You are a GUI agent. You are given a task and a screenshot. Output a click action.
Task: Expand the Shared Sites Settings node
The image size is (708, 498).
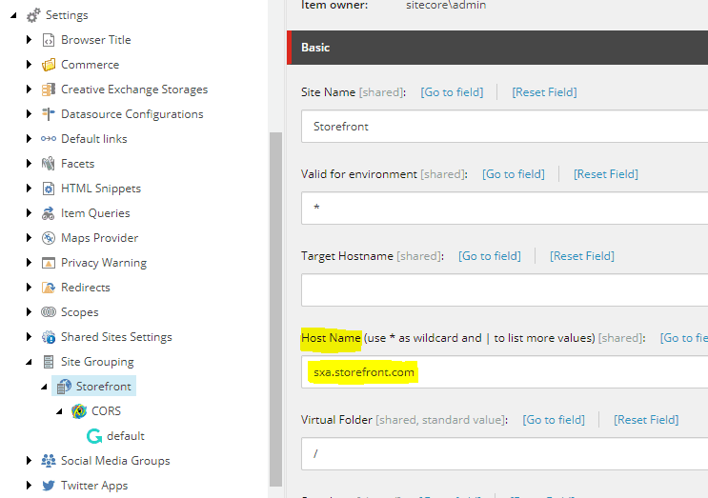point(29,336)
